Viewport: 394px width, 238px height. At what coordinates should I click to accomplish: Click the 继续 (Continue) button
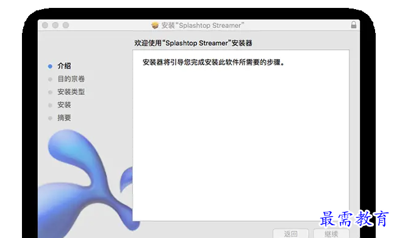pos(331,234)
